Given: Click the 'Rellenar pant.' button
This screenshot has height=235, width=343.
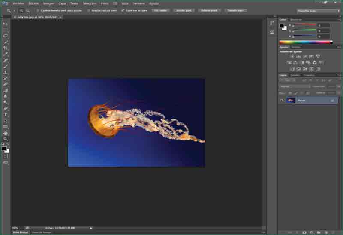Looking at the screenshot, I should click(x=208, y=10).
